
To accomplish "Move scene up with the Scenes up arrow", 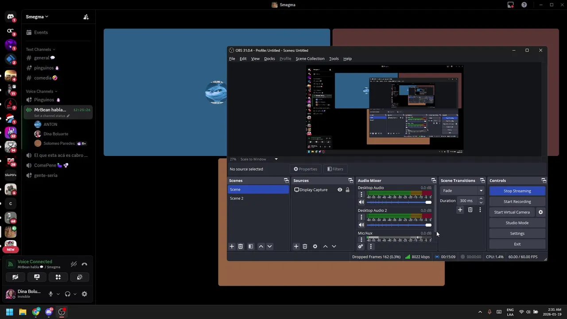I will pos(261,246).
